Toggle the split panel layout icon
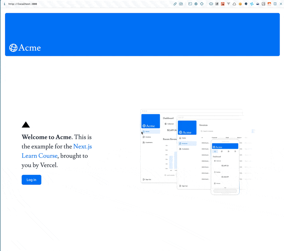This screenshot has height=251, width=284. click(275, 4)
